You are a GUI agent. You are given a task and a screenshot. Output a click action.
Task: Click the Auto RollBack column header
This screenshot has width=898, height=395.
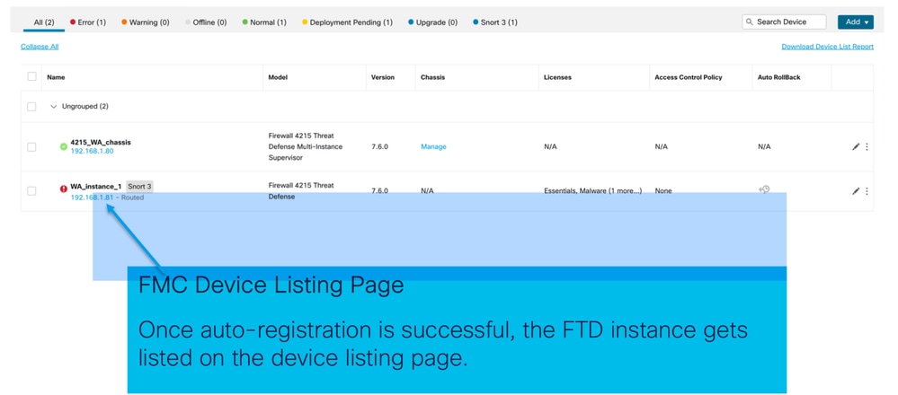(x=778, y=77)
